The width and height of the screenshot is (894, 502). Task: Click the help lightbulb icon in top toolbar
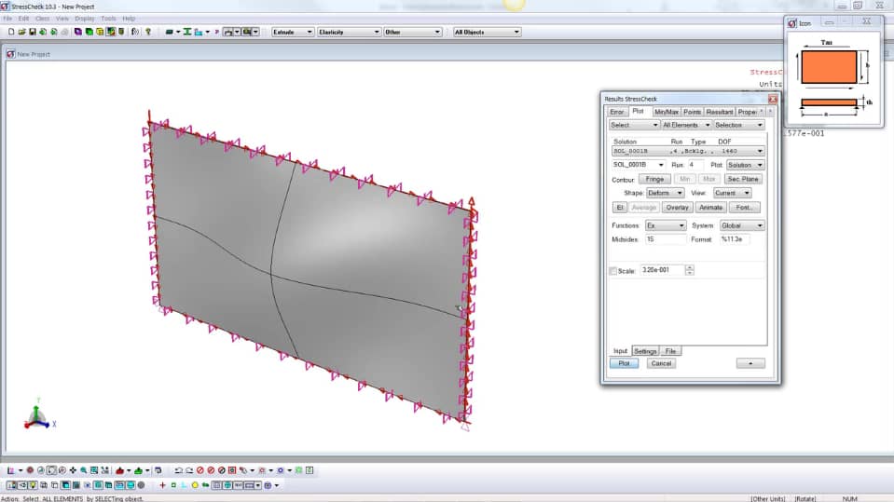tap(148, 32)
